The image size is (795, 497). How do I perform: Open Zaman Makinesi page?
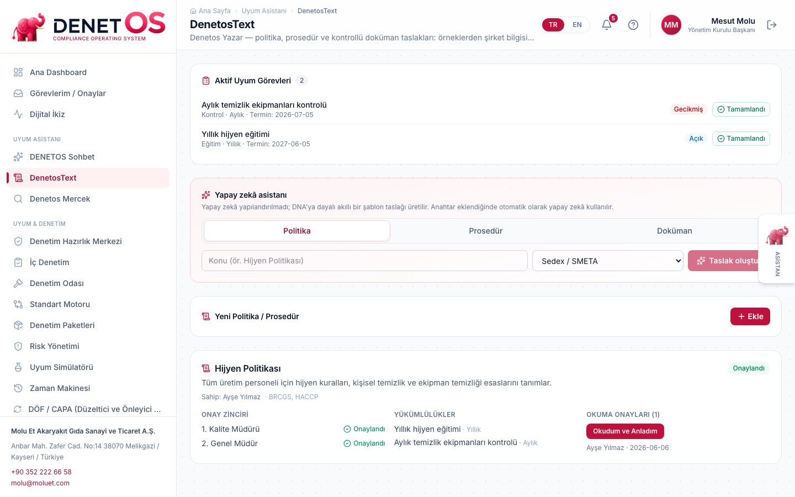click(88, 388)
